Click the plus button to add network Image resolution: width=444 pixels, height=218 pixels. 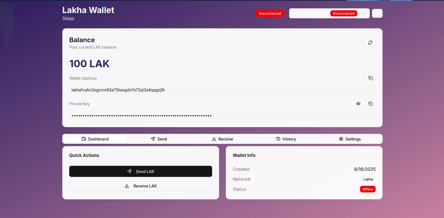pos(377,13)
